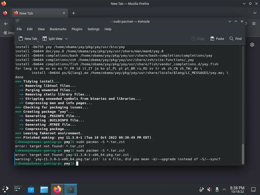The height and width of the screenshot is (195, 260).
Task: Open the Settings menu in Konsole
Action: click(x=93, y=29)
